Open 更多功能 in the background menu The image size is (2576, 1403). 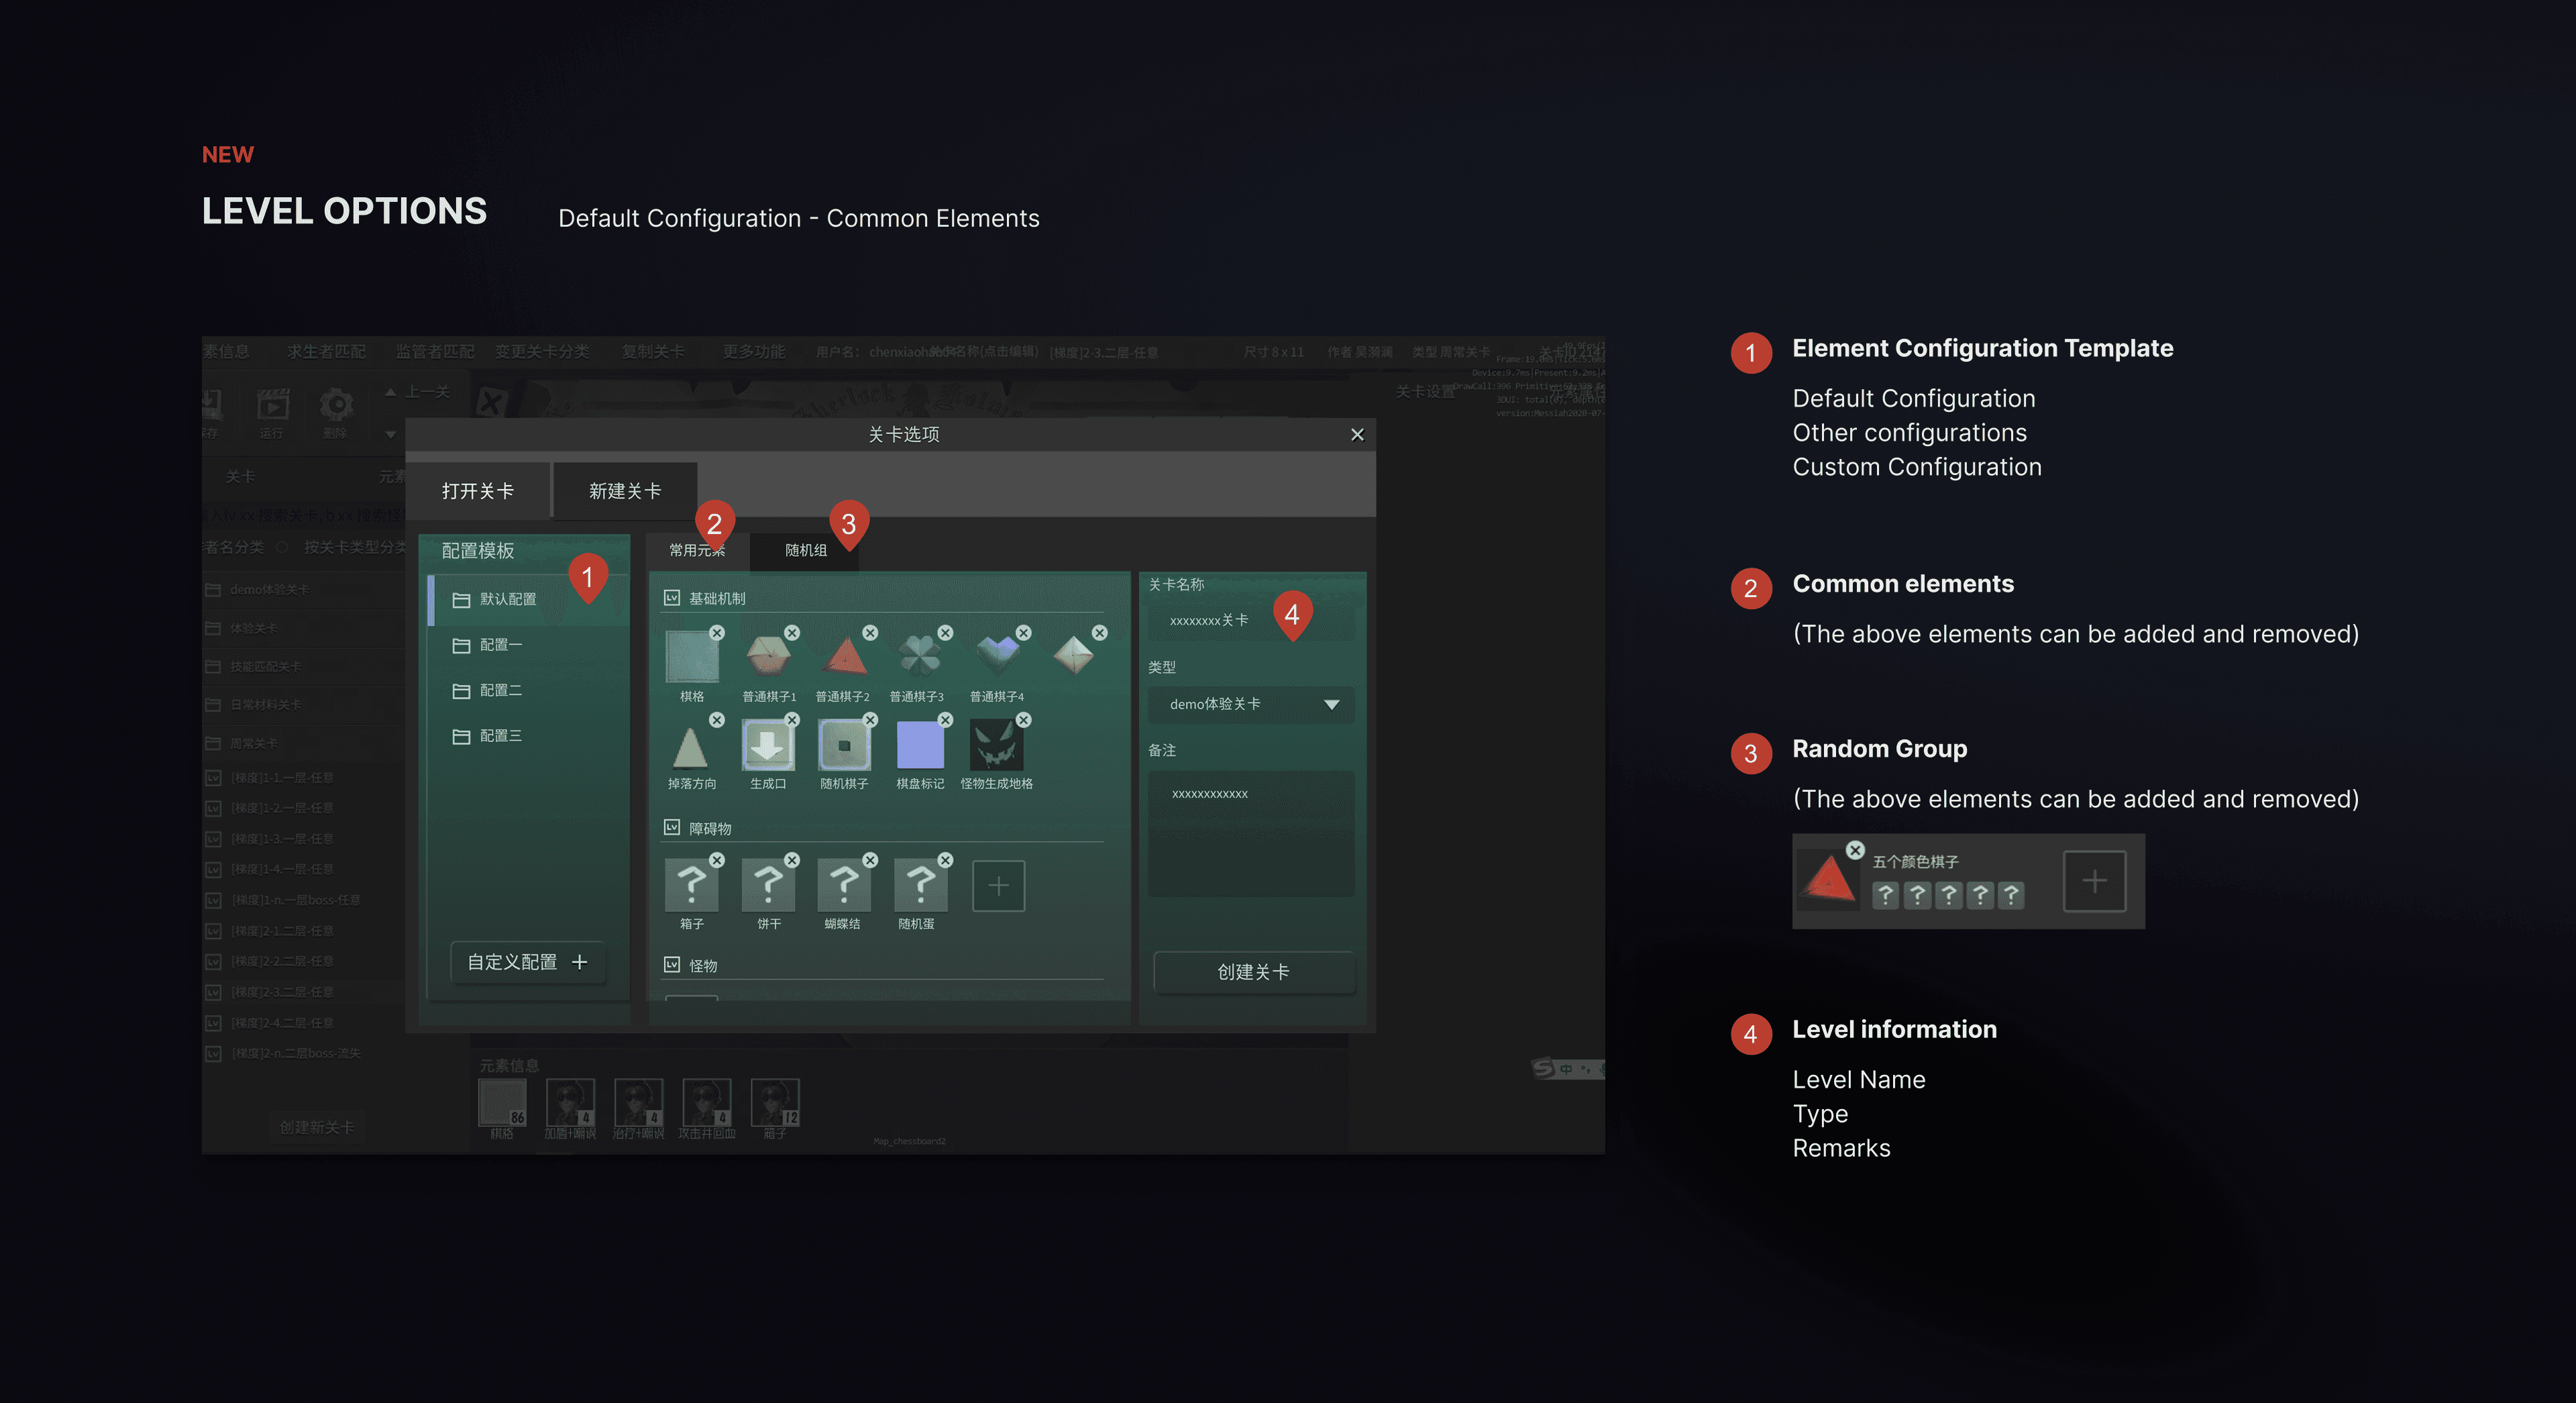[754, 352]
